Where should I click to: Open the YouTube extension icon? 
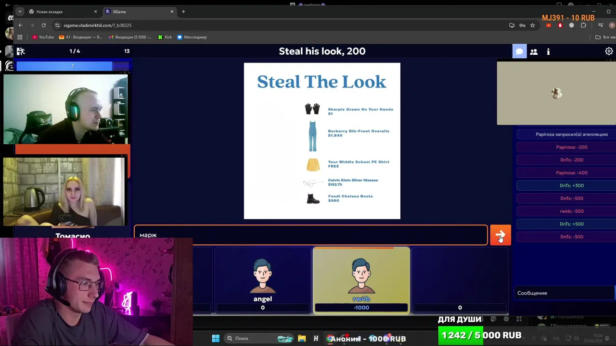click(549, 25)
